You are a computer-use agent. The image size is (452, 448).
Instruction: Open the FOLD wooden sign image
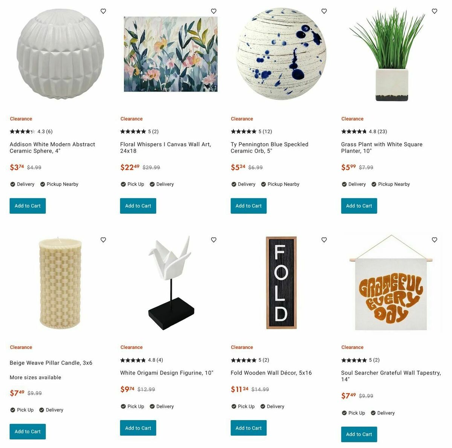point(281,283)
